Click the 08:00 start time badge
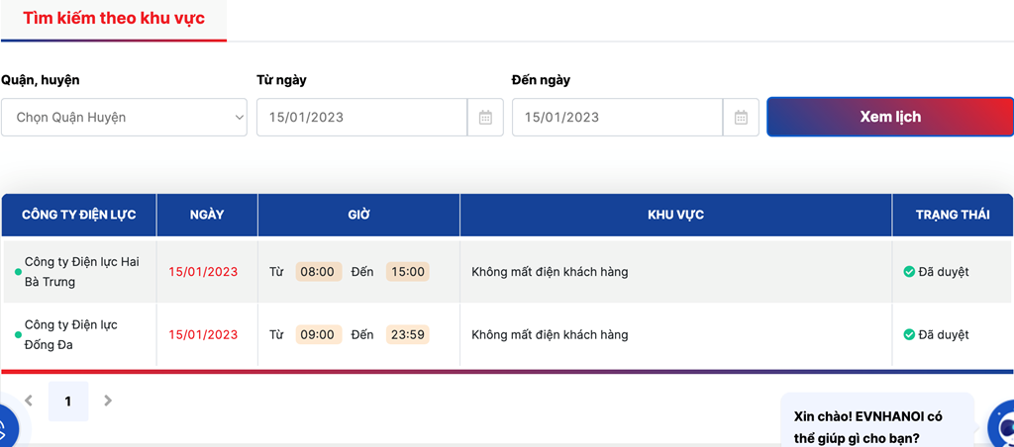This screenshot has height=447, width=1014. tap(318, 272)
